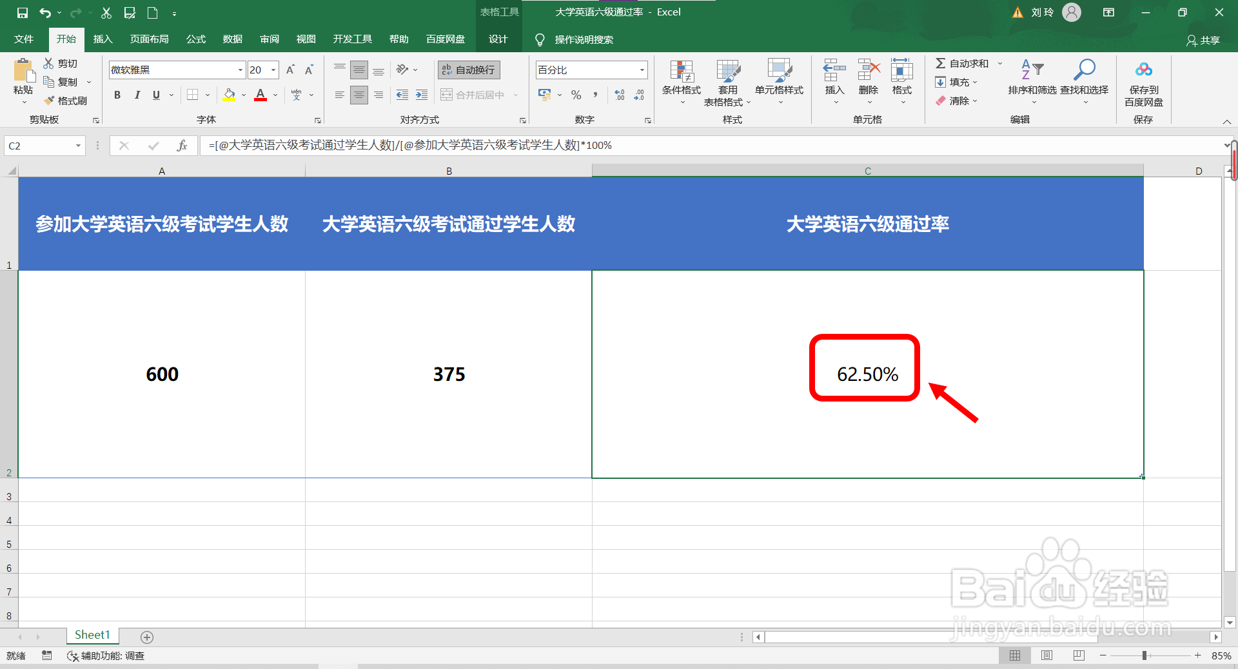
Task: Open Fill (填充) dropdown
Action: coord(956,82)
